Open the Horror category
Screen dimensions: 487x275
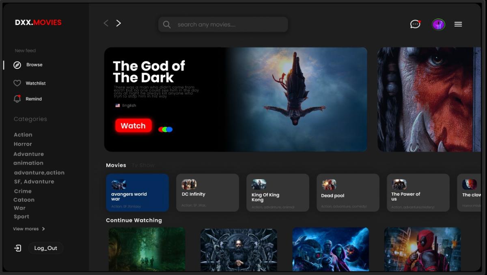[x=23, y=144]
